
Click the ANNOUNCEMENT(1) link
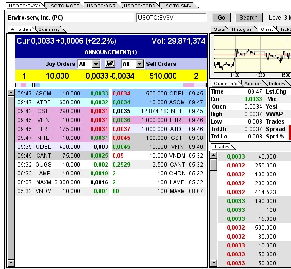(x=111, y=52)
